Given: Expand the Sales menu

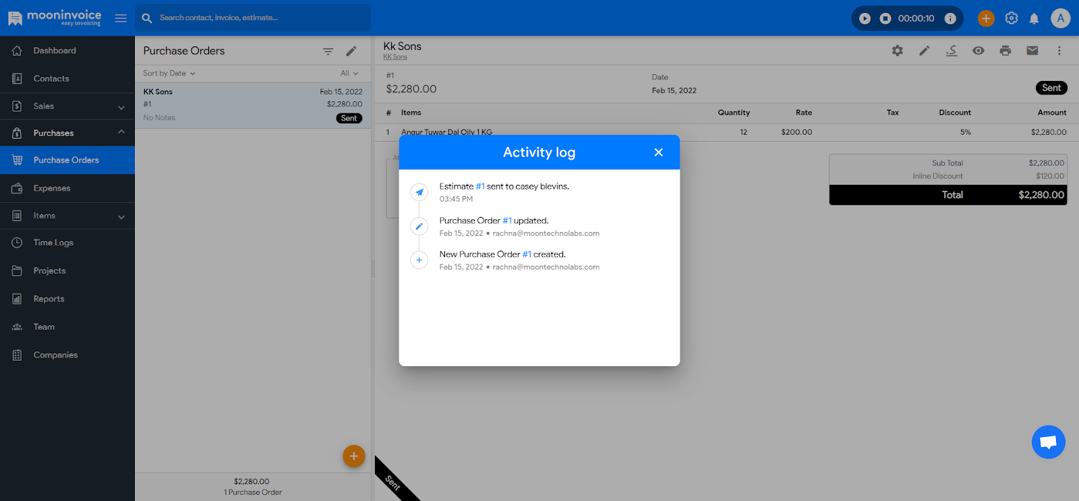Looking at the screenshot, I should point(67,107).
